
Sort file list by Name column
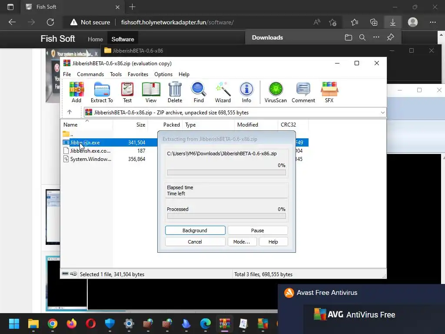pos(87,125)
